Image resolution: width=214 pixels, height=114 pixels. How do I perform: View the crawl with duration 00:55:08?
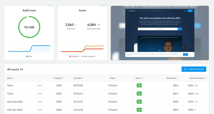click(x=39, y=85)
